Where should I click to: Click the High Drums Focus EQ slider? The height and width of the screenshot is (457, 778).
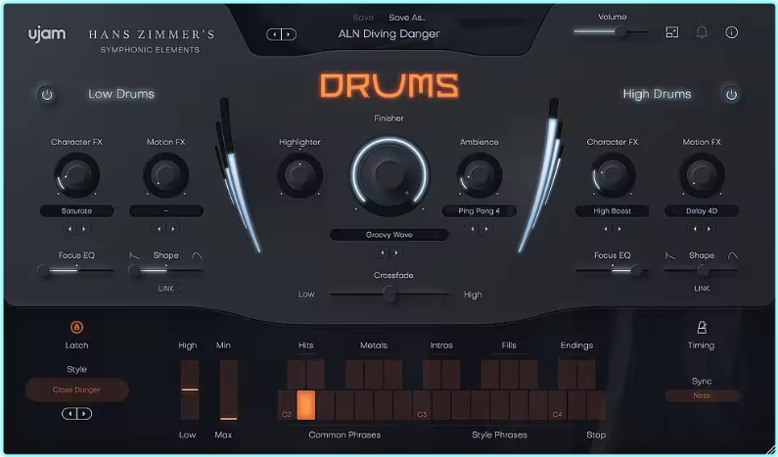click(613, 270)
